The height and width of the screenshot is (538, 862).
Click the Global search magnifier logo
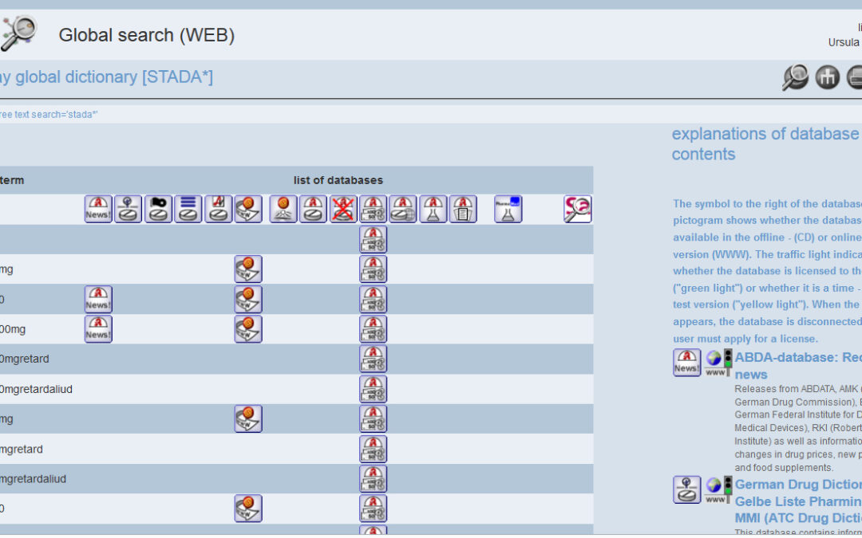pos(19,33)
